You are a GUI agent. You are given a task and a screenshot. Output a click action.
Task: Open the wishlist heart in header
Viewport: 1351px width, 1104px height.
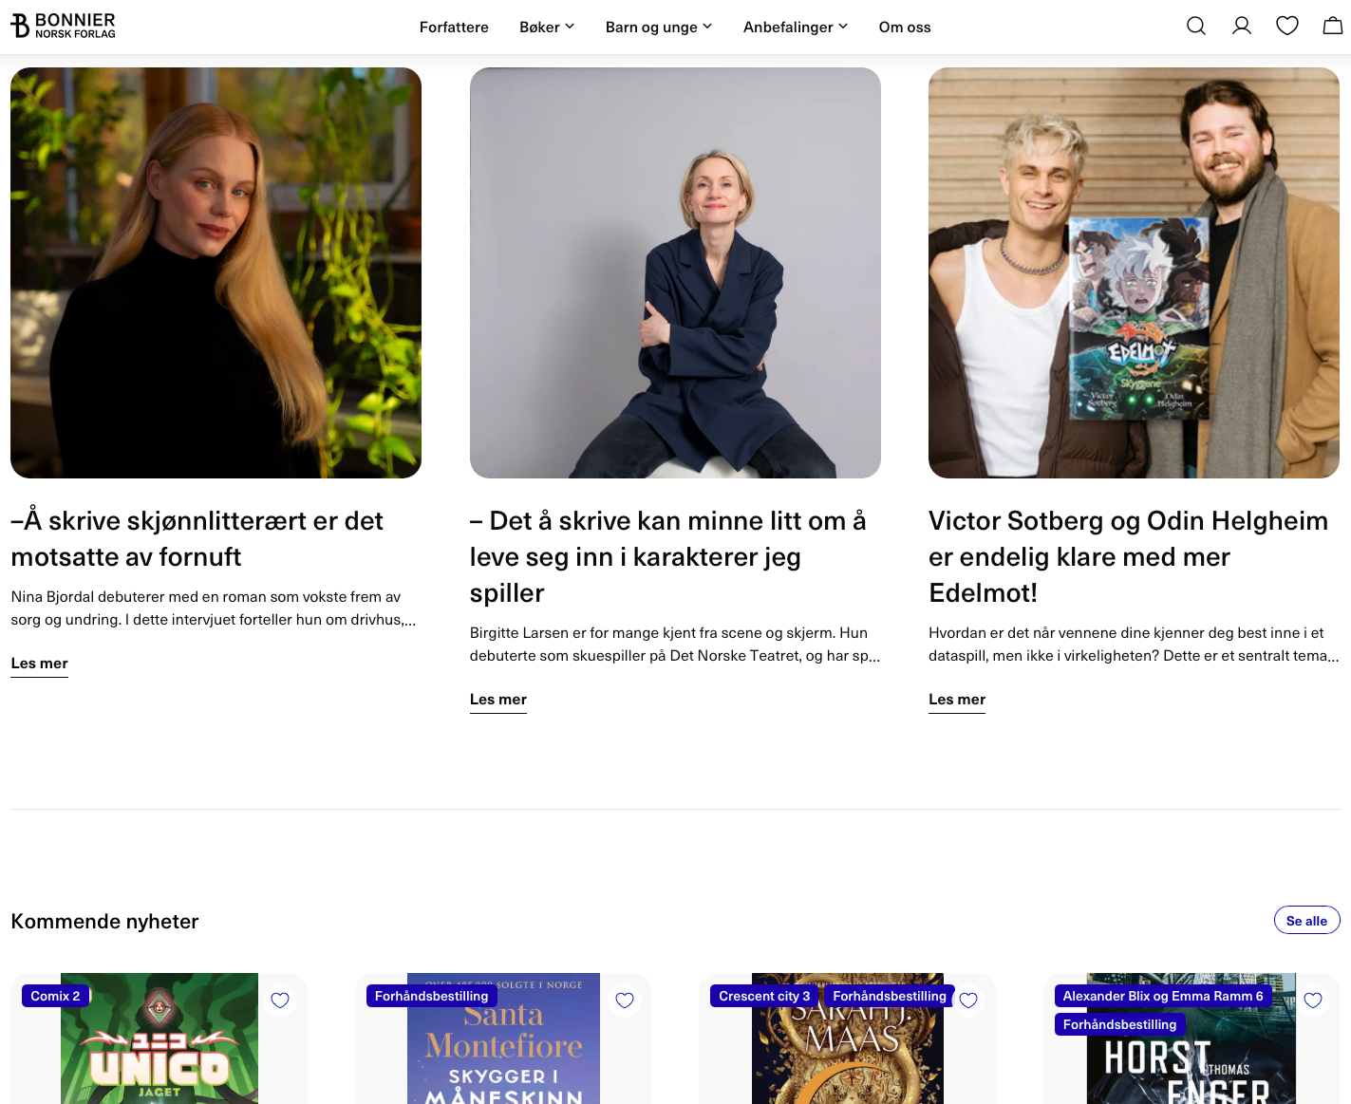(1287, 27)
